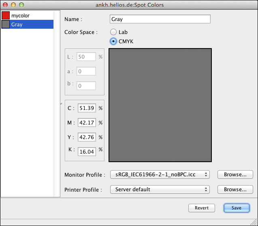The width and height of the screenshot is (258, 226).
Task: Open the Printer Profile dropdown
Action: [160, 189]
